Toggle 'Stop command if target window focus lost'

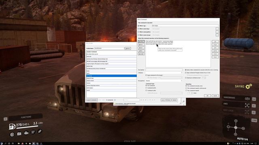(x=186, y=72)
